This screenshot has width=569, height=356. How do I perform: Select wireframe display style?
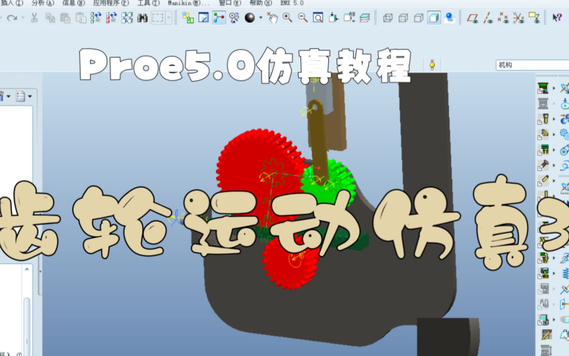[388, 18]
